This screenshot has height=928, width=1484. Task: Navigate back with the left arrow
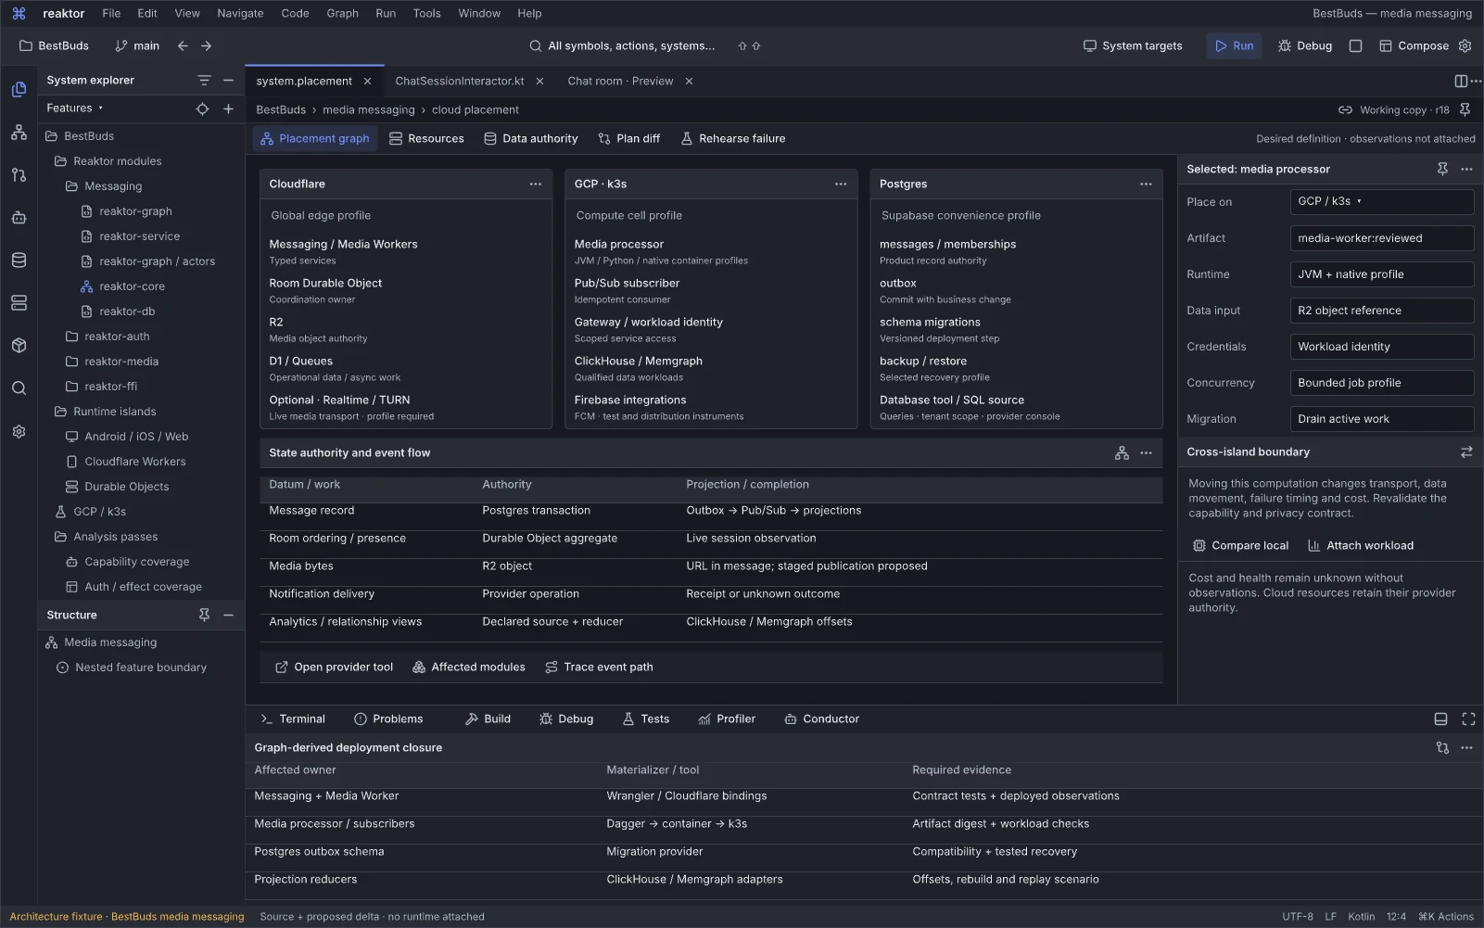183,45
